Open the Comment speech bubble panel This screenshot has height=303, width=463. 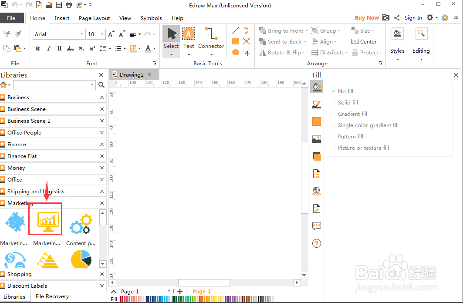coord(317,226)
